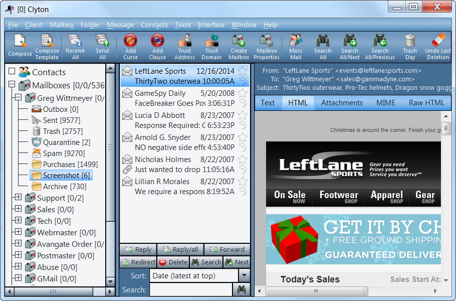Expand the Webmaster mailbox
Viewport: 456px width, 301px height.
[x=18, y=232]
